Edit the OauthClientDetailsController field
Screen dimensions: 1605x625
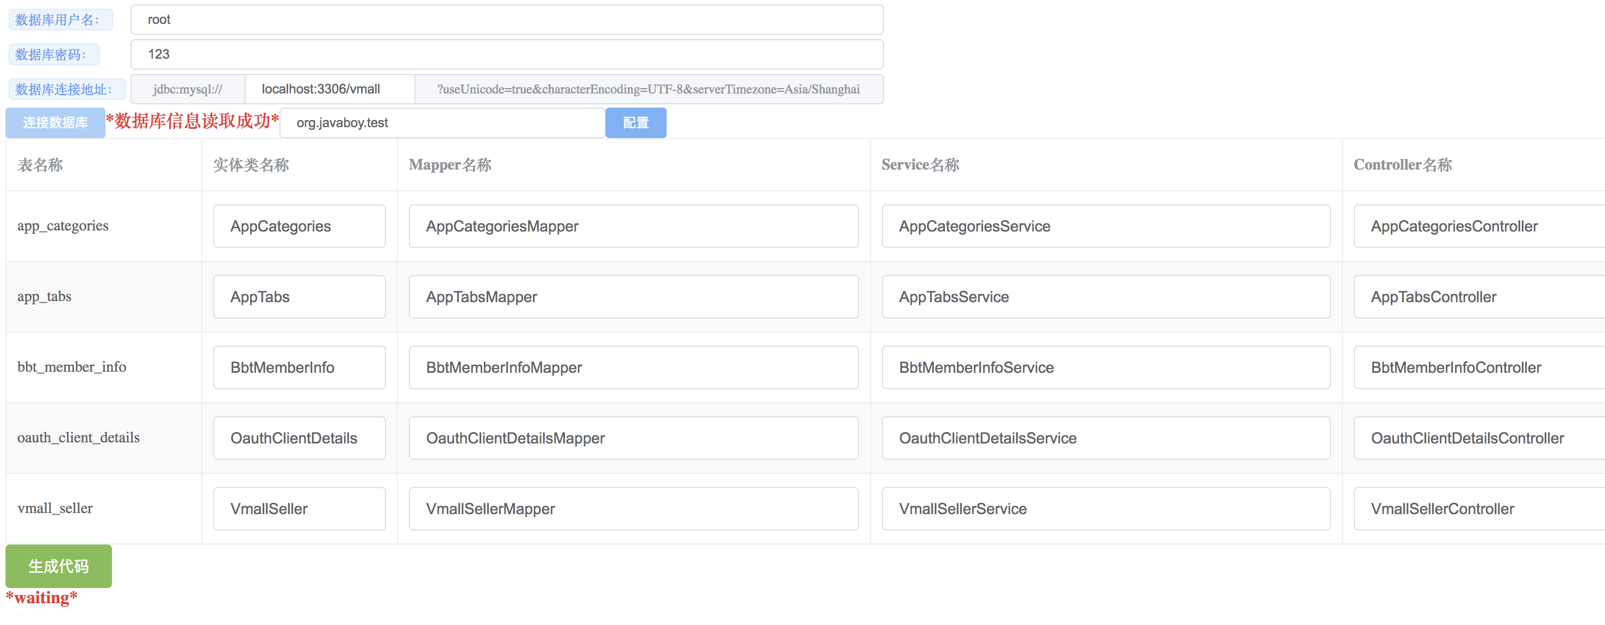tap(1479, 438)
